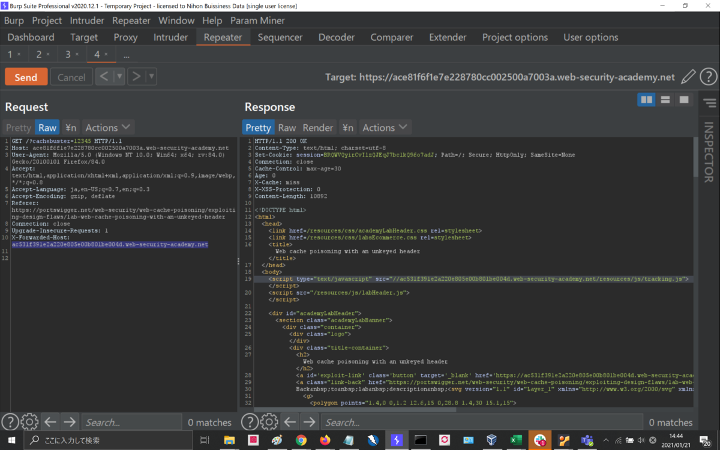The height and width of the screenshot is (450, 720).
Task: Open the Response Actions dropdown
Action: click(385, 127)
